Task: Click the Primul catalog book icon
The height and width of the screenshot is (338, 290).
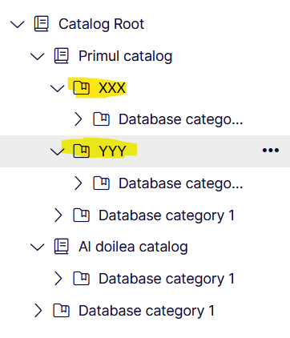Action: [62, 56]
